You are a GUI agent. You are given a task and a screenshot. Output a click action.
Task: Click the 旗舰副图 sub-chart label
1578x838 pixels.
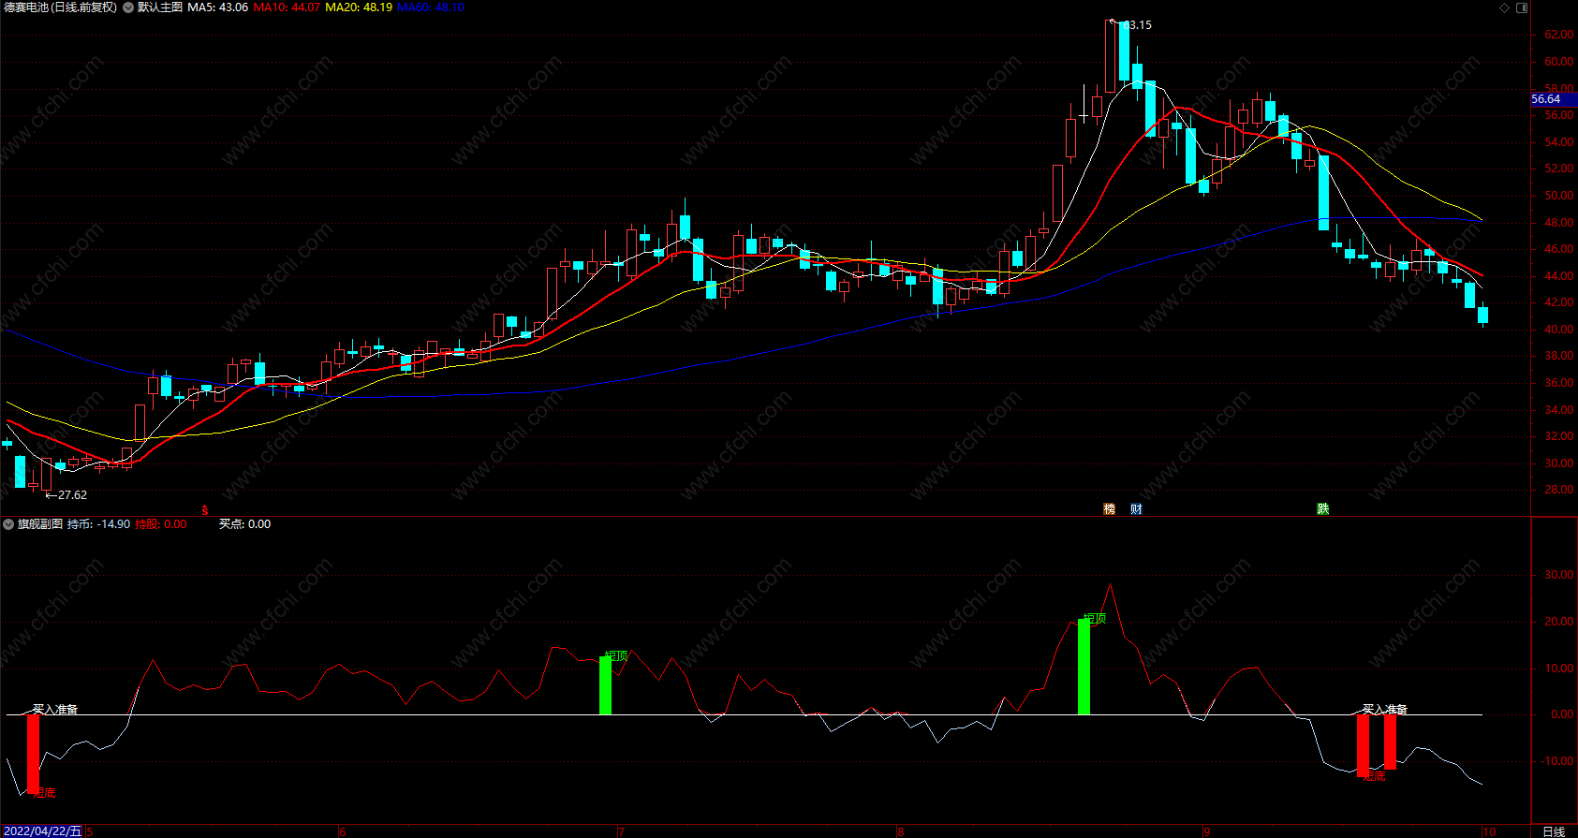[x=40, y=524]
